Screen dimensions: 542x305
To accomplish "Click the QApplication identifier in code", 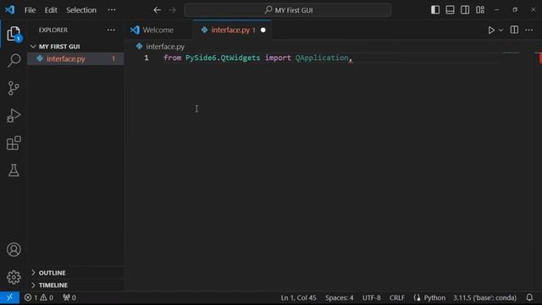I will pos(322,58).
